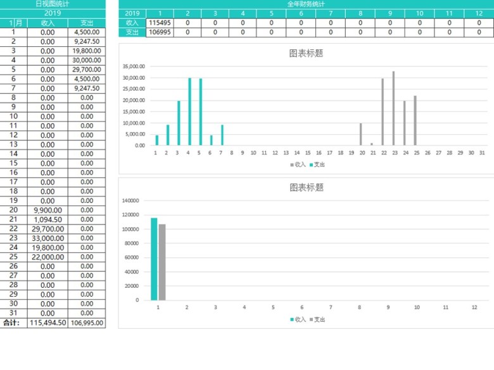This screenshot has width=494, height=370.
Task: Select the 收入 column header in daily table
Action: (x=47, y=23)
